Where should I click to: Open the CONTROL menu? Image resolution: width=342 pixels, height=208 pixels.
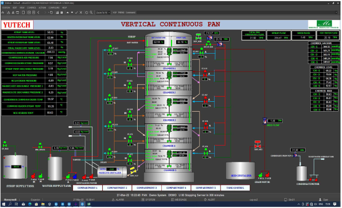pyautogui.click(x=32, y=7)
